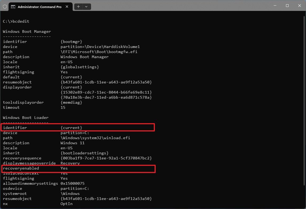Open the new tab dropdown chevron
This screenshot has height=209, width=306.
[86, 7]
